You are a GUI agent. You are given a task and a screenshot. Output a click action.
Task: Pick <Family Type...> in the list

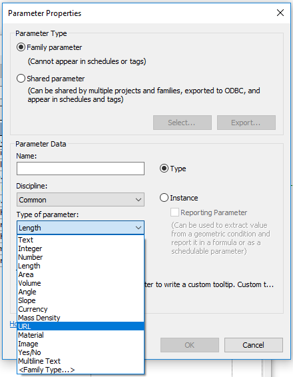[81, 370]
